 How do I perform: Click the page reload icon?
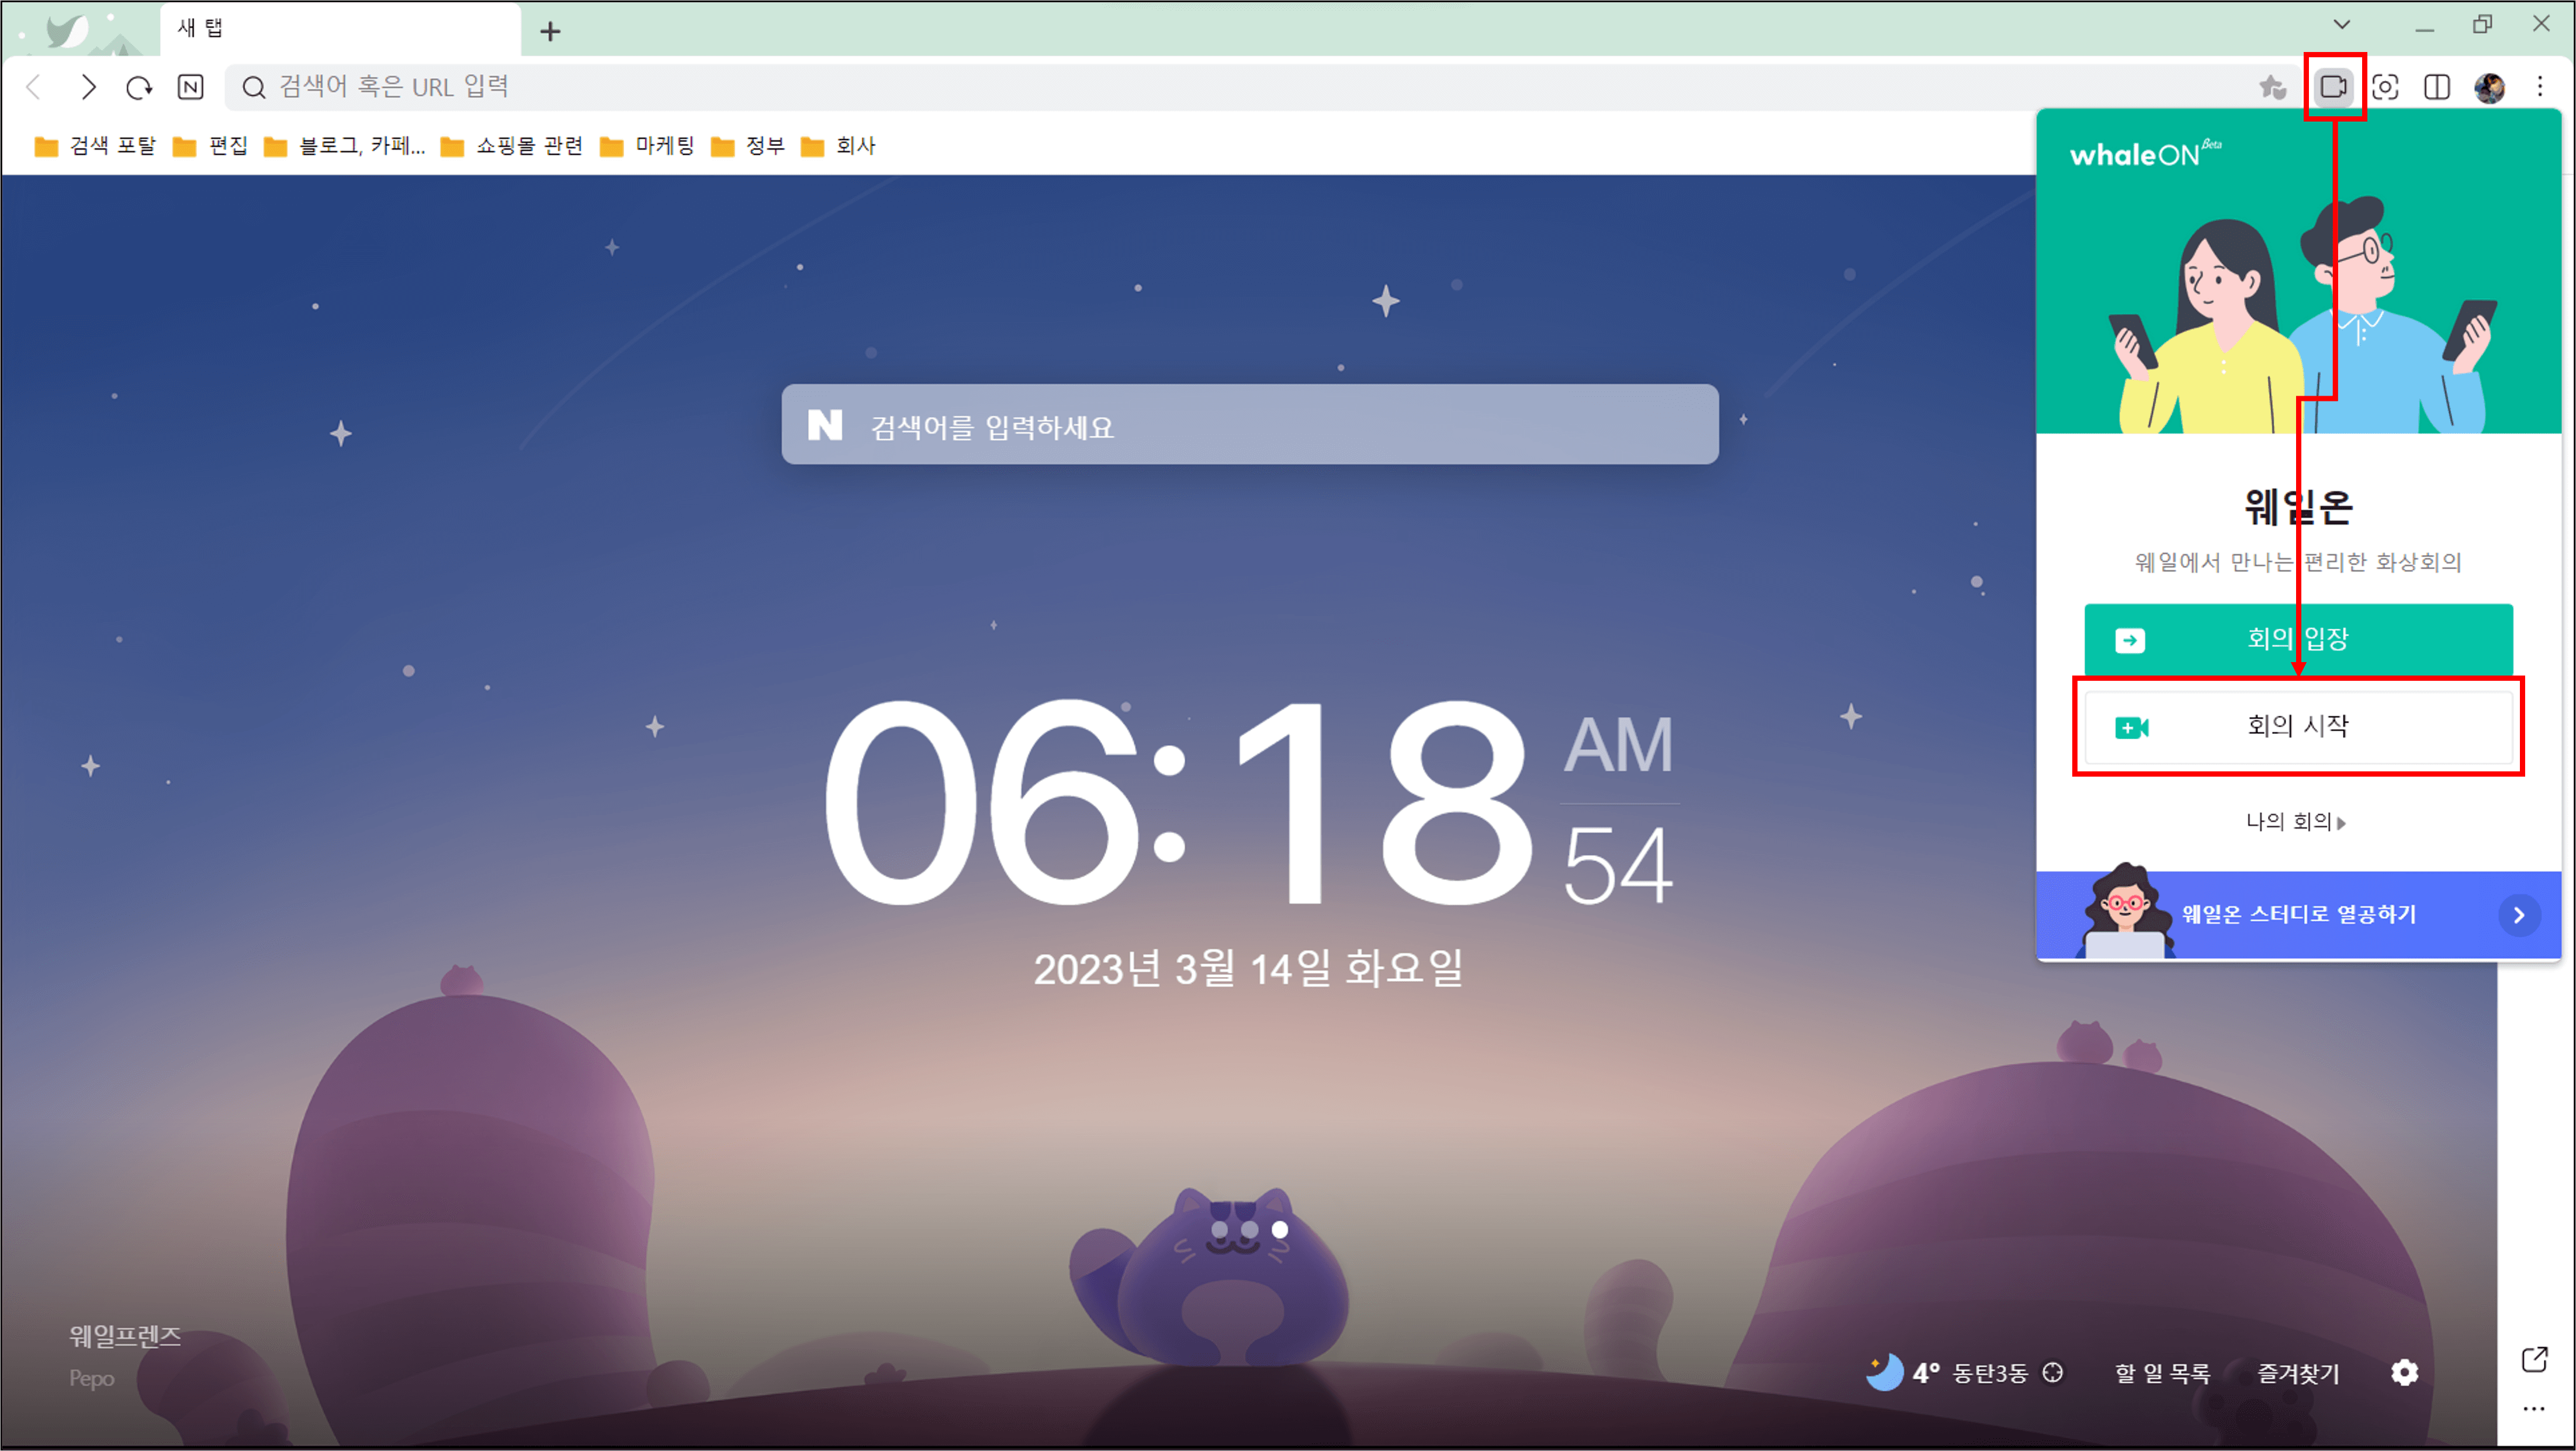138,87
